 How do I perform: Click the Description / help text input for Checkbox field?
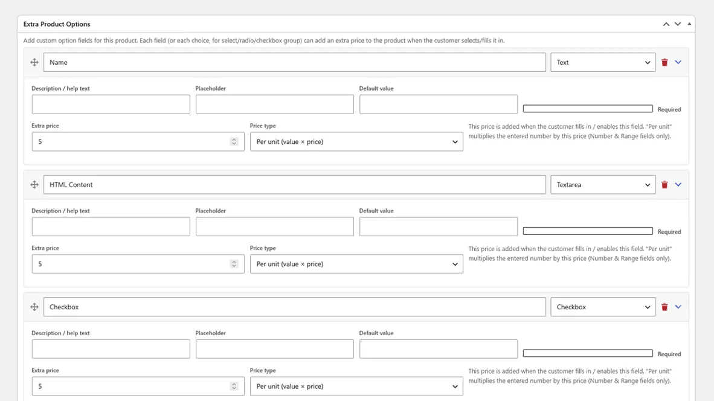(111, 349)
